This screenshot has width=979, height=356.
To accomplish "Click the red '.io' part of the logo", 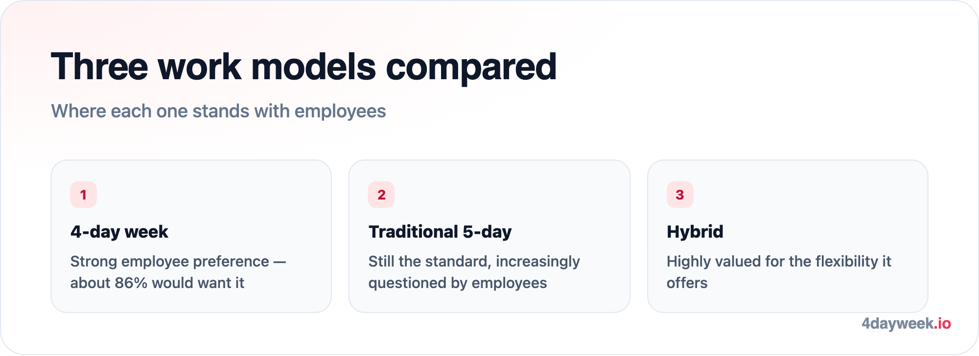I will (x=942, y=324).
